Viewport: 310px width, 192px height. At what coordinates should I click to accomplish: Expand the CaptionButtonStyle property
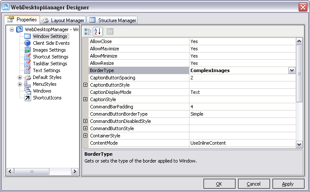[x=85, y=85]
